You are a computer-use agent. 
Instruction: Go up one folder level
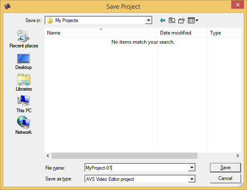(x=172, y=20)
